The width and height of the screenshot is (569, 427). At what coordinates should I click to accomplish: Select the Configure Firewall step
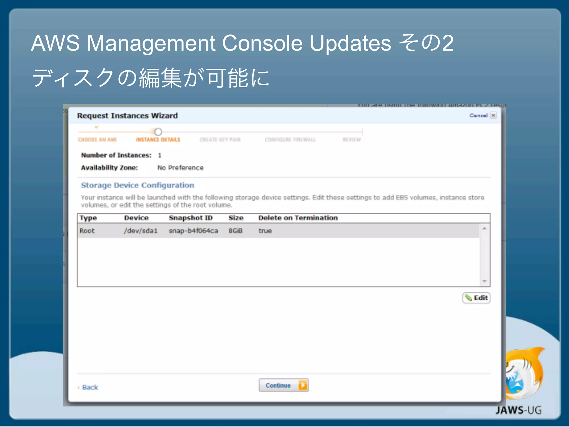pos(290,140)
